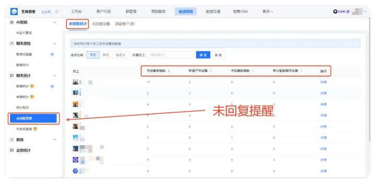Open the 更多 dropdown in the top nav
Image resolution: width=376 pixels, height=189 pixels.
268,11
